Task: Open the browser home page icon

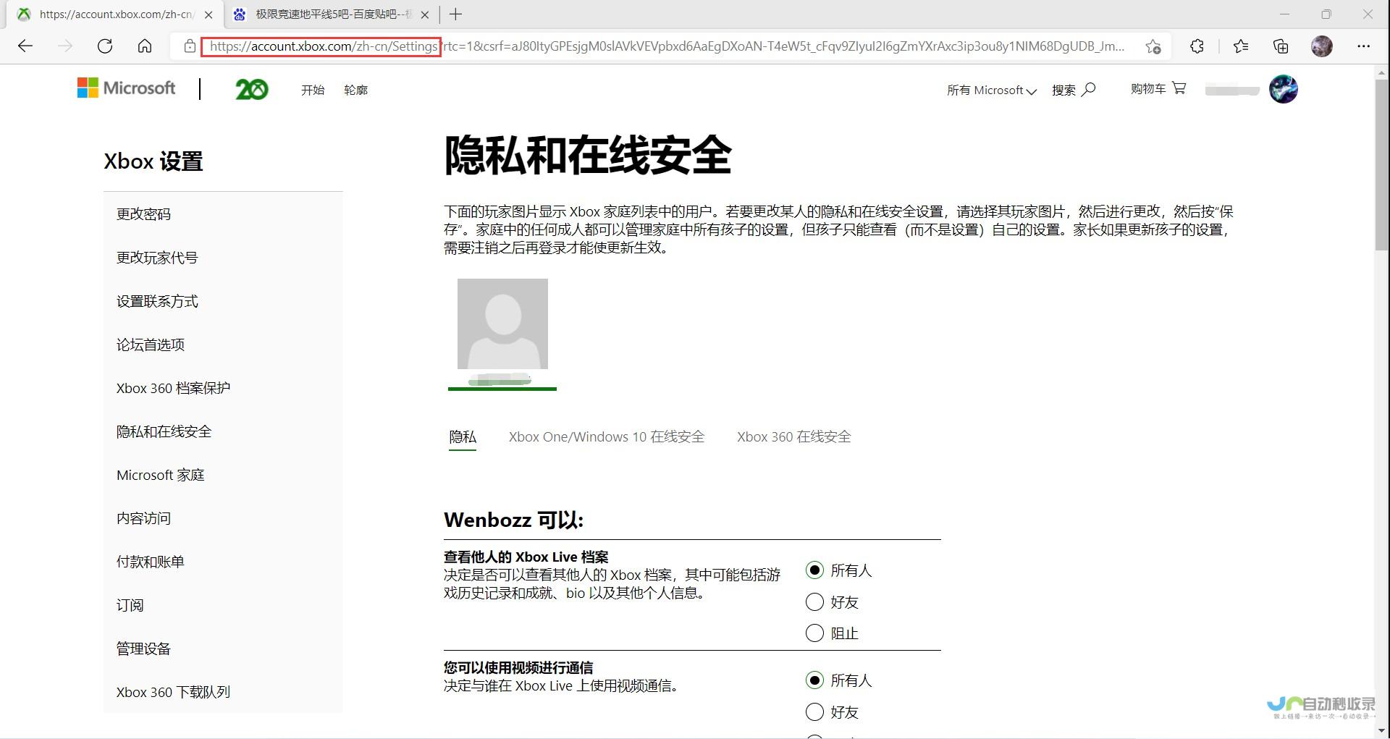Action: [x=145, y=46]
